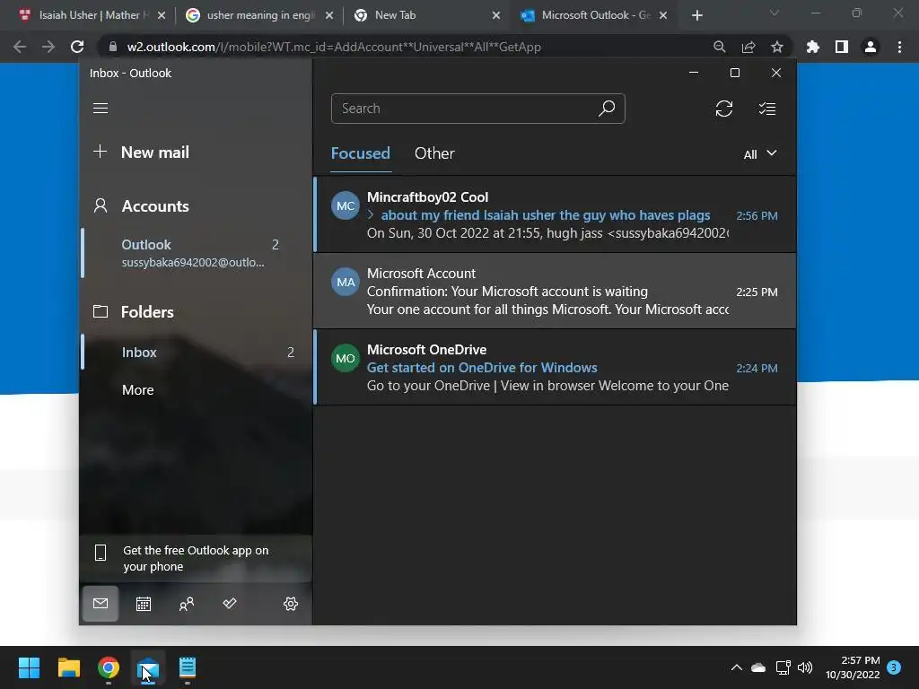Select the Outlook sussybaka6942002 account

(x=197, y=253)
